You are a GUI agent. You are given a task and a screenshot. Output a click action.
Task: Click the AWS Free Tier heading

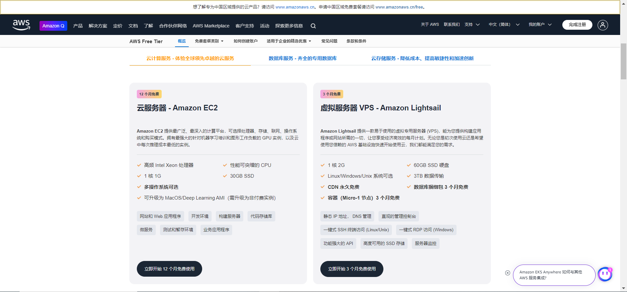(x=146, y=41)
